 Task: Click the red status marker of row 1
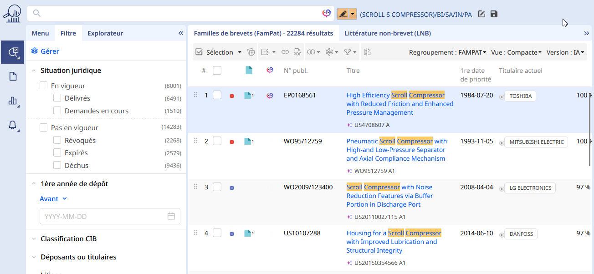coord(232,96)
